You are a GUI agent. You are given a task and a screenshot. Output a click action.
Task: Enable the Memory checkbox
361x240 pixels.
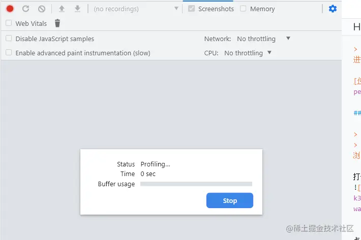click(x=243, y=9)
